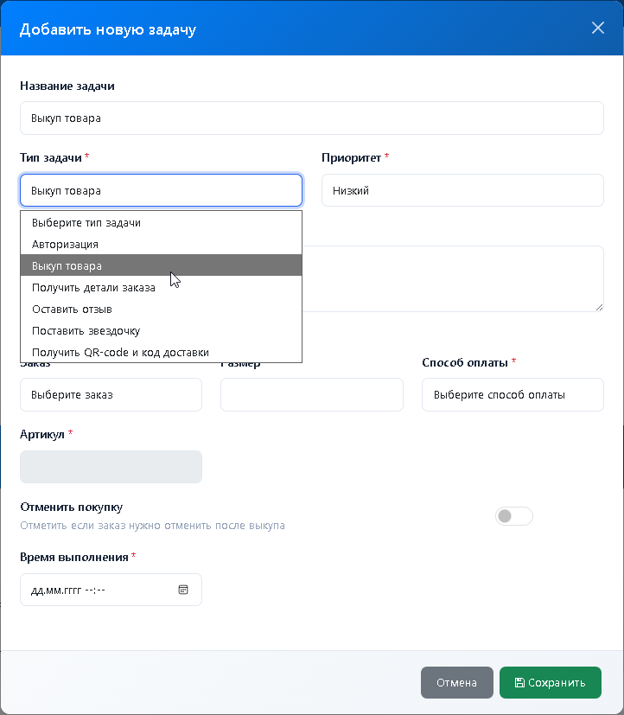Click the large description textarea

coord(453,278)
